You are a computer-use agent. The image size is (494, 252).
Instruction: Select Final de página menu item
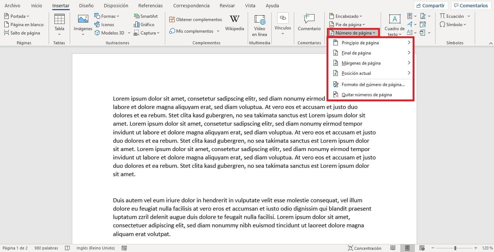point(371,53)
